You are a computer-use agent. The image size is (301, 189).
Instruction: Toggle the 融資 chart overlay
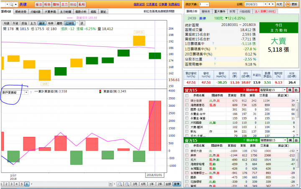(42, 23)
